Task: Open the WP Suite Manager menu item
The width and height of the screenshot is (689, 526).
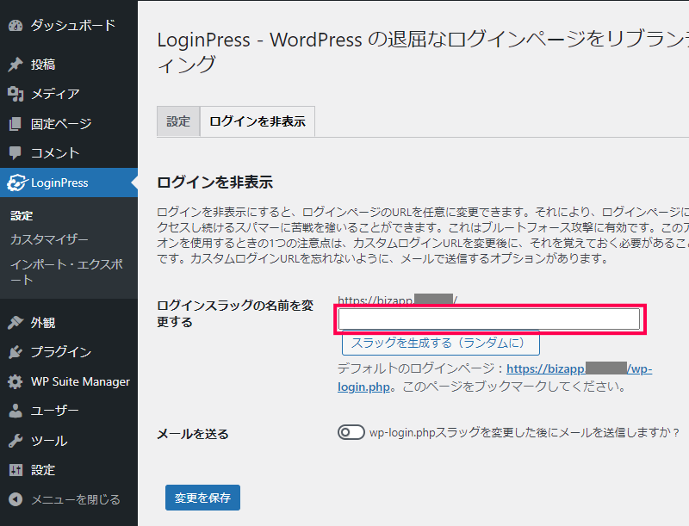Action: (x=69, y=381)
